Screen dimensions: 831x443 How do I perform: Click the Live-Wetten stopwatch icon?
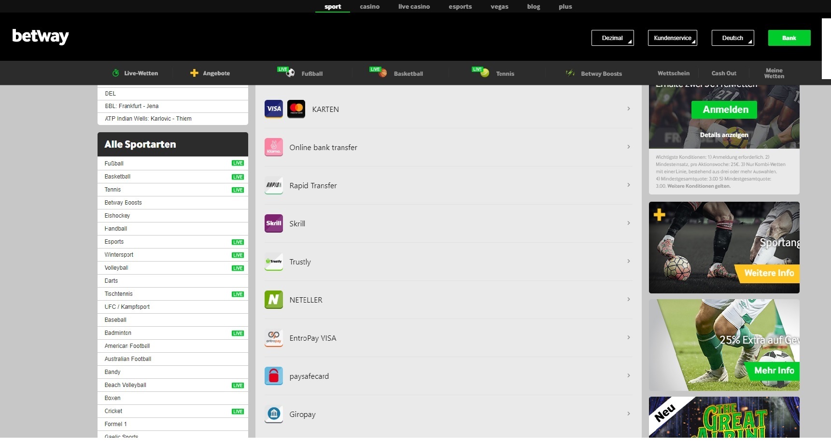115,73
